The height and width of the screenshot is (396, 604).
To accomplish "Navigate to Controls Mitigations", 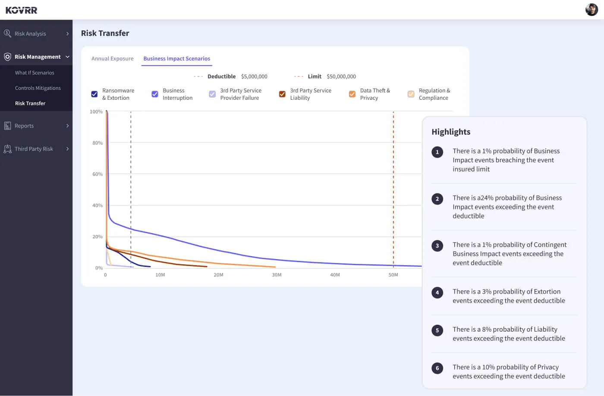I will point(38,88).
